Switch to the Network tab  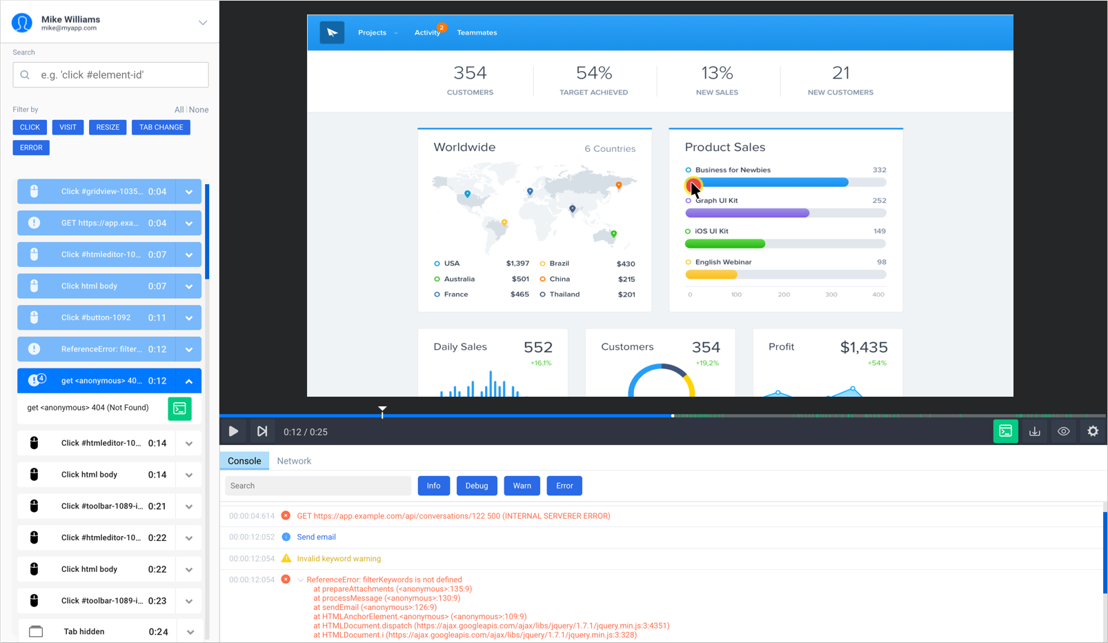pos(294,461)
